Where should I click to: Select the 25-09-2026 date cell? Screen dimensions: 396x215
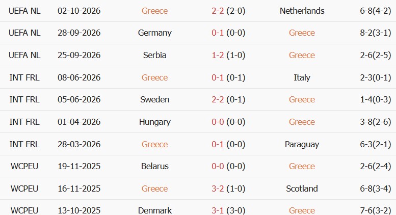(x=79, y=55)
